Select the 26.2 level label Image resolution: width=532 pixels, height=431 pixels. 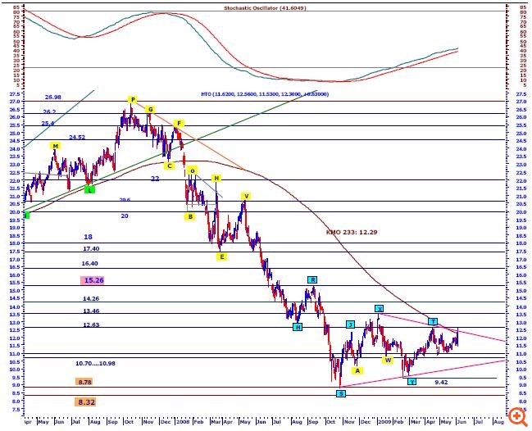pyautogui.click(x=49, y=111)
